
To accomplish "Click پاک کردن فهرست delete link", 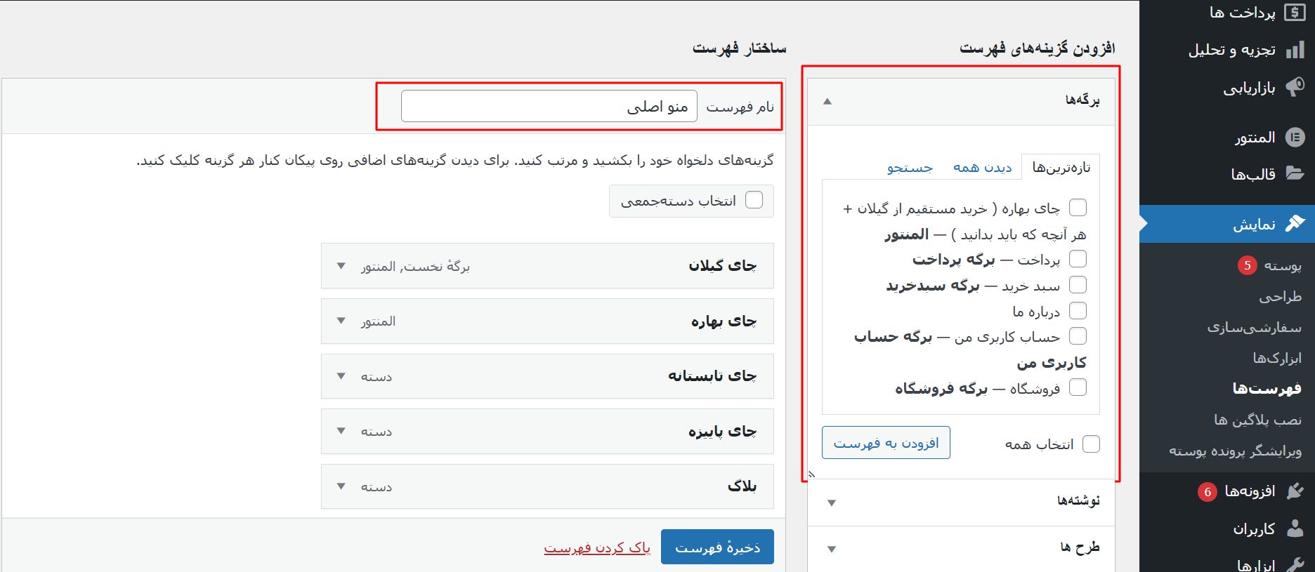I will click(x=597, y=547).
